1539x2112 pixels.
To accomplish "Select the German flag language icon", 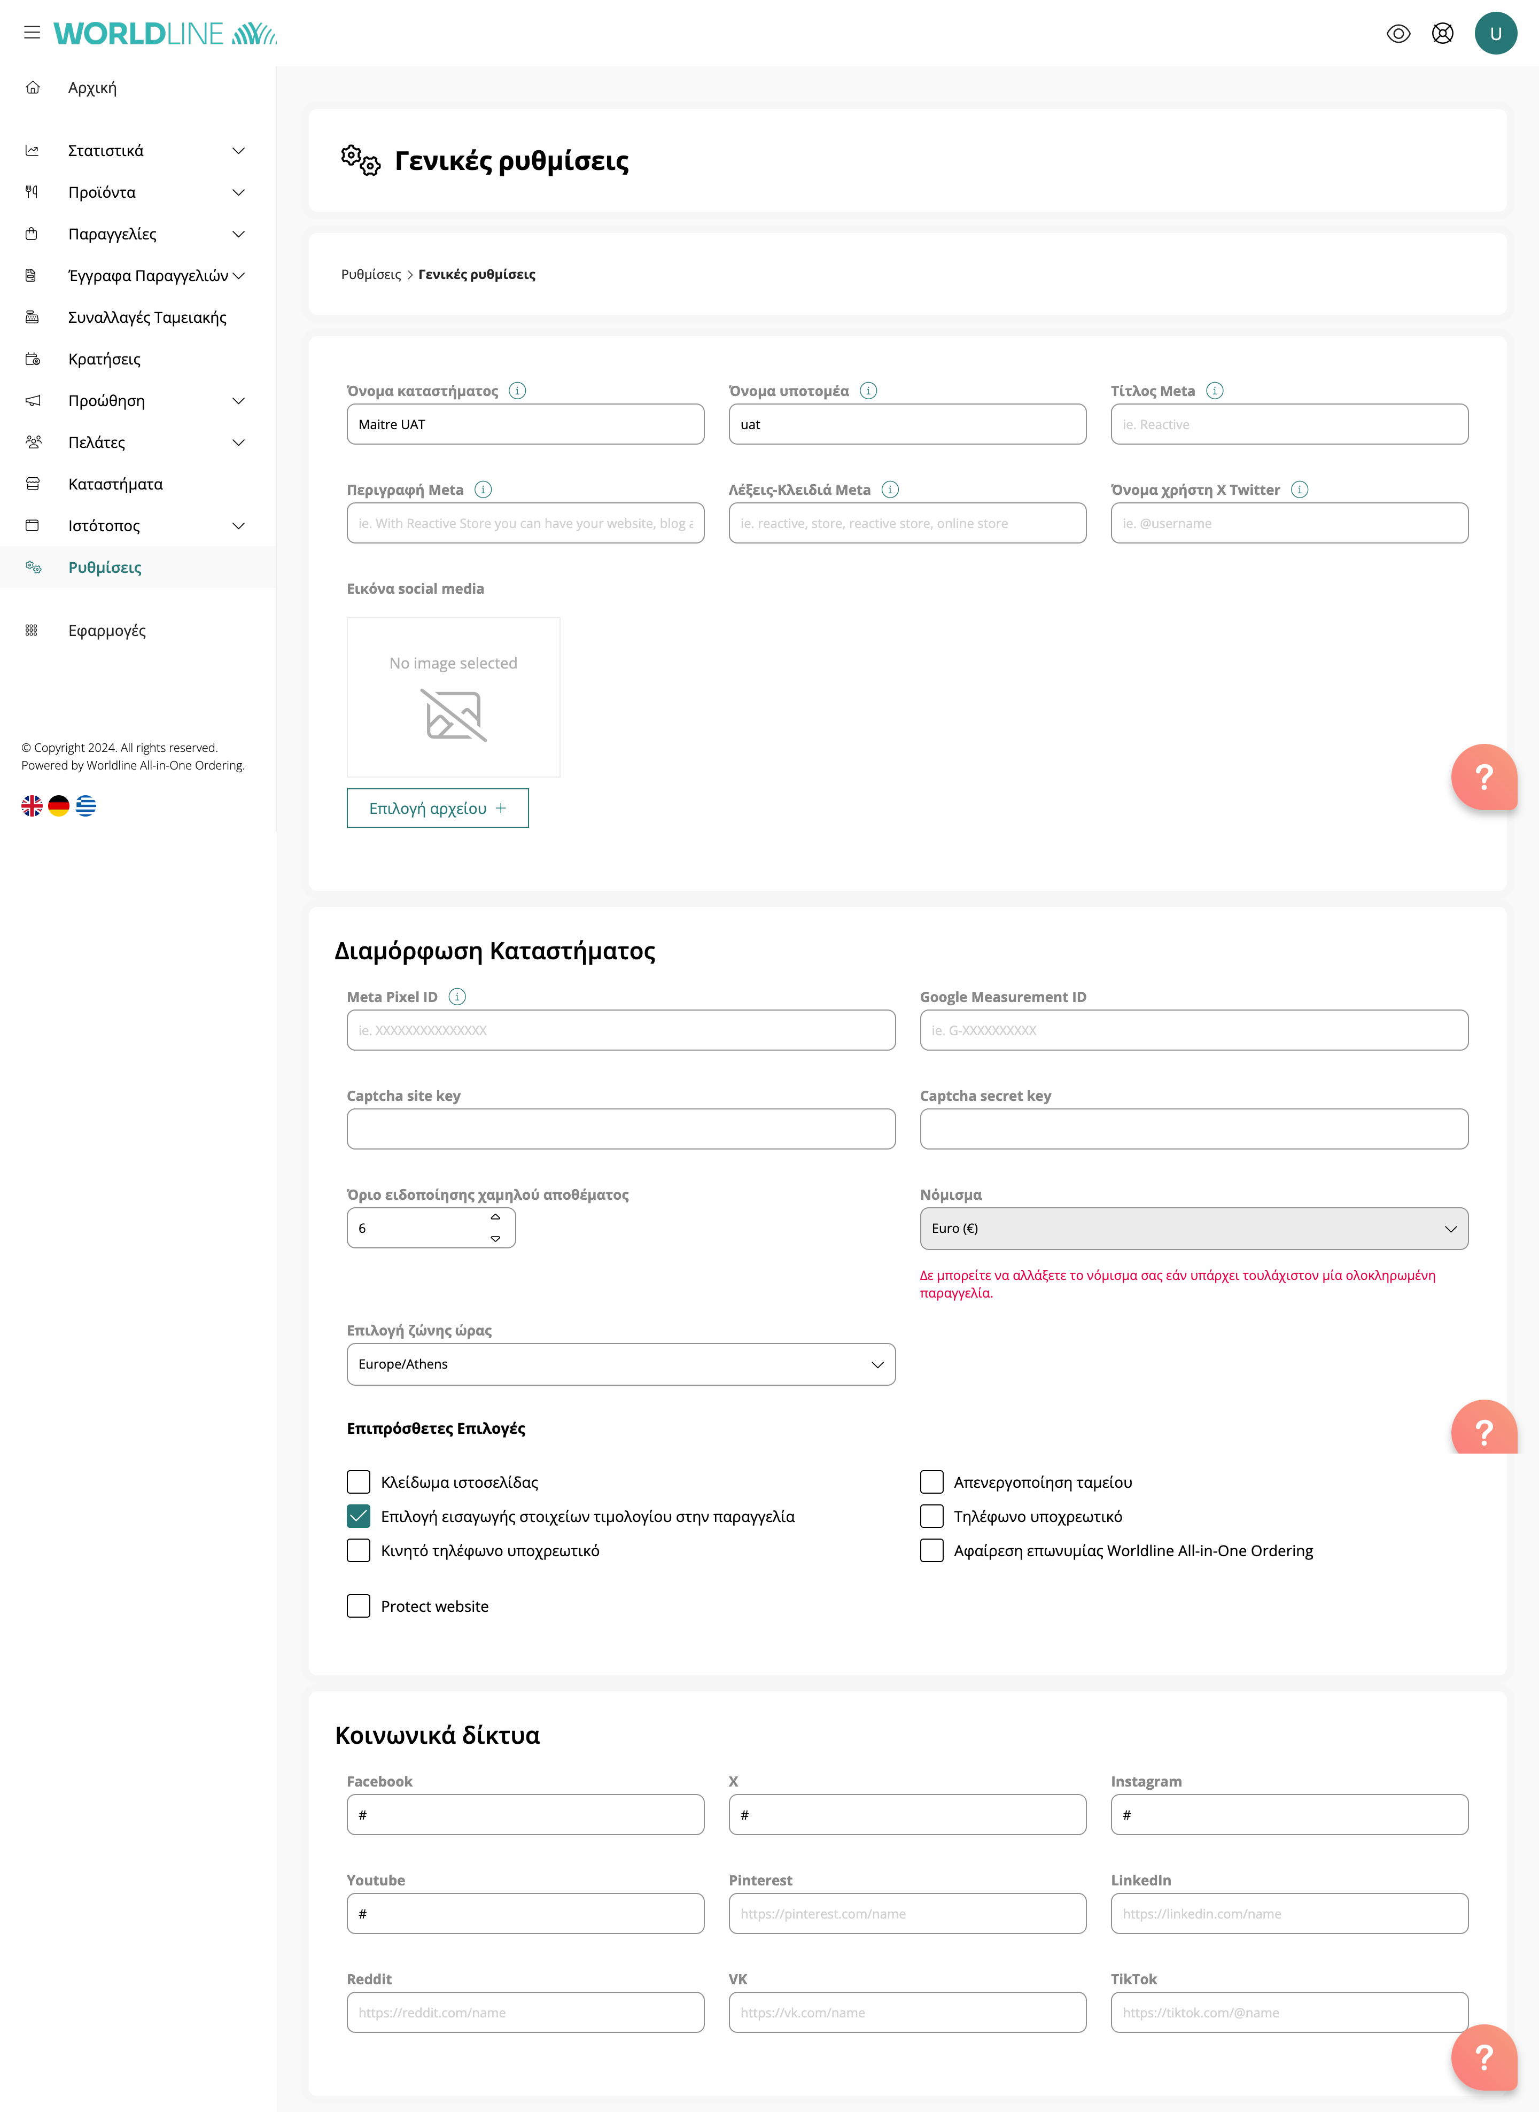I will coord(59,806).
